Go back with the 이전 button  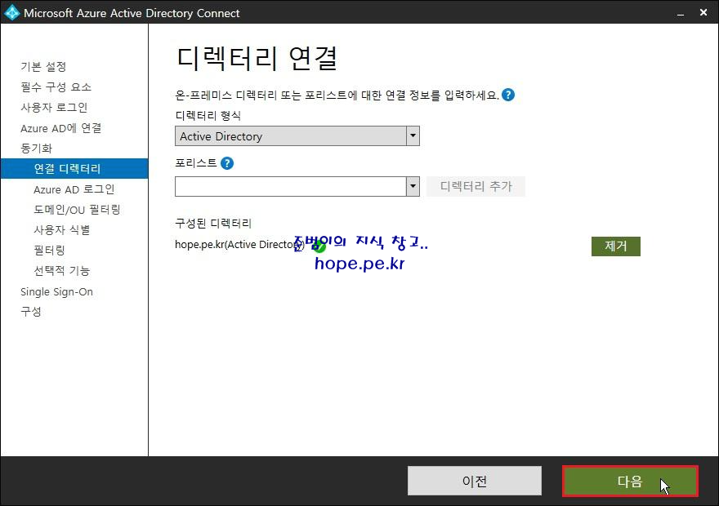tap(475, 481)
